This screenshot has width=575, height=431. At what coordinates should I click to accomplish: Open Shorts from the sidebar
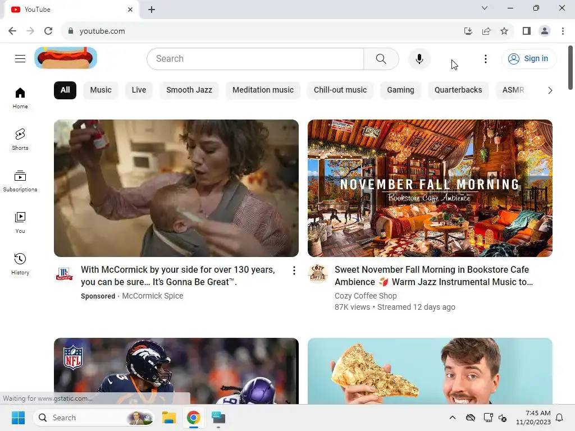pos(20,140)
